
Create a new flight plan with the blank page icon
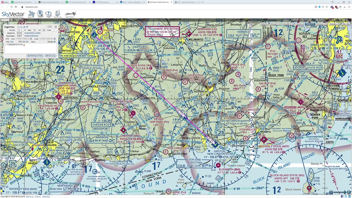point(18,27)
